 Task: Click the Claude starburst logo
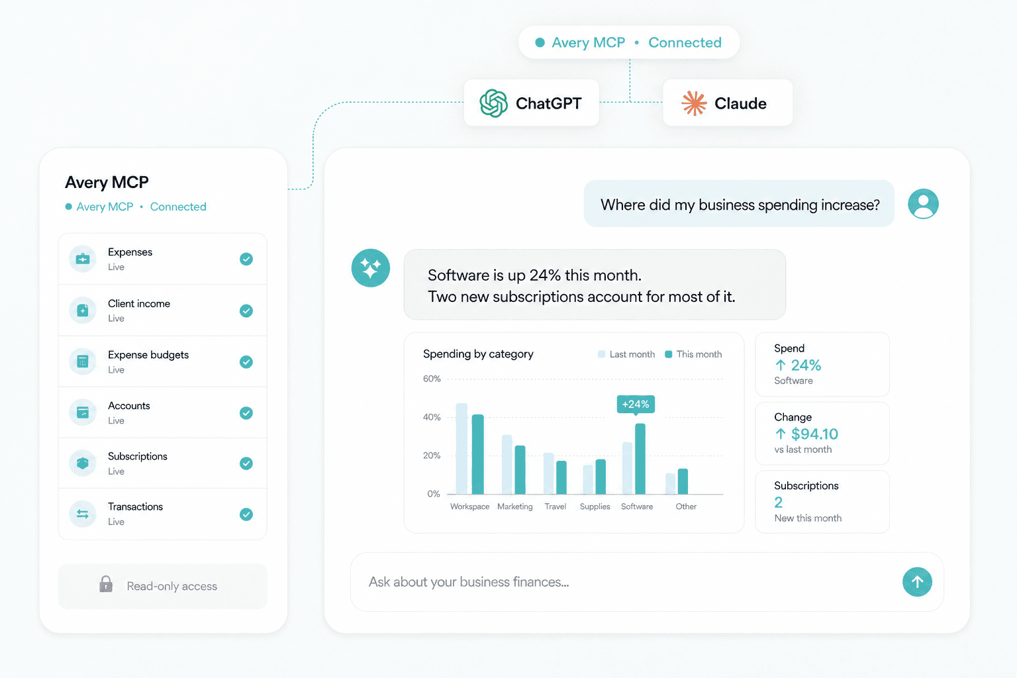click(x=694, y=103)
